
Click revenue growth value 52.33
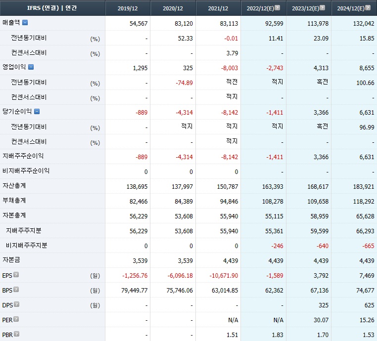pyautogui.click(x=186, y=39)
